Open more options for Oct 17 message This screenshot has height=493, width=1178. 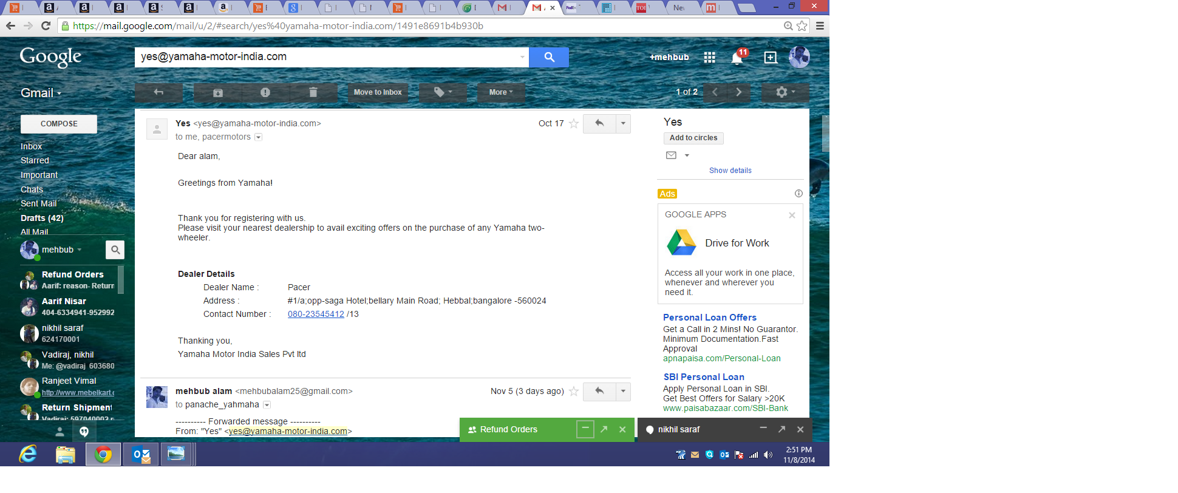point(623,124)
